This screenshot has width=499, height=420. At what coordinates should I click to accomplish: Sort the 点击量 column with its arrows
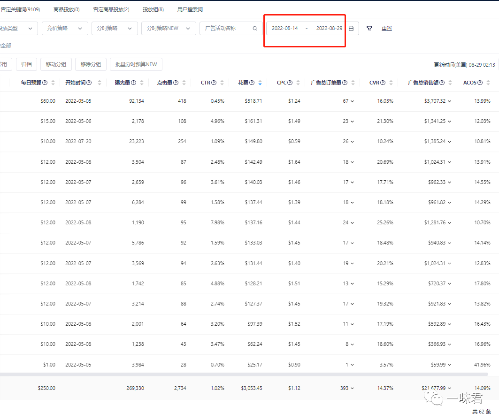pyautogui.click(x=184, y=83)
